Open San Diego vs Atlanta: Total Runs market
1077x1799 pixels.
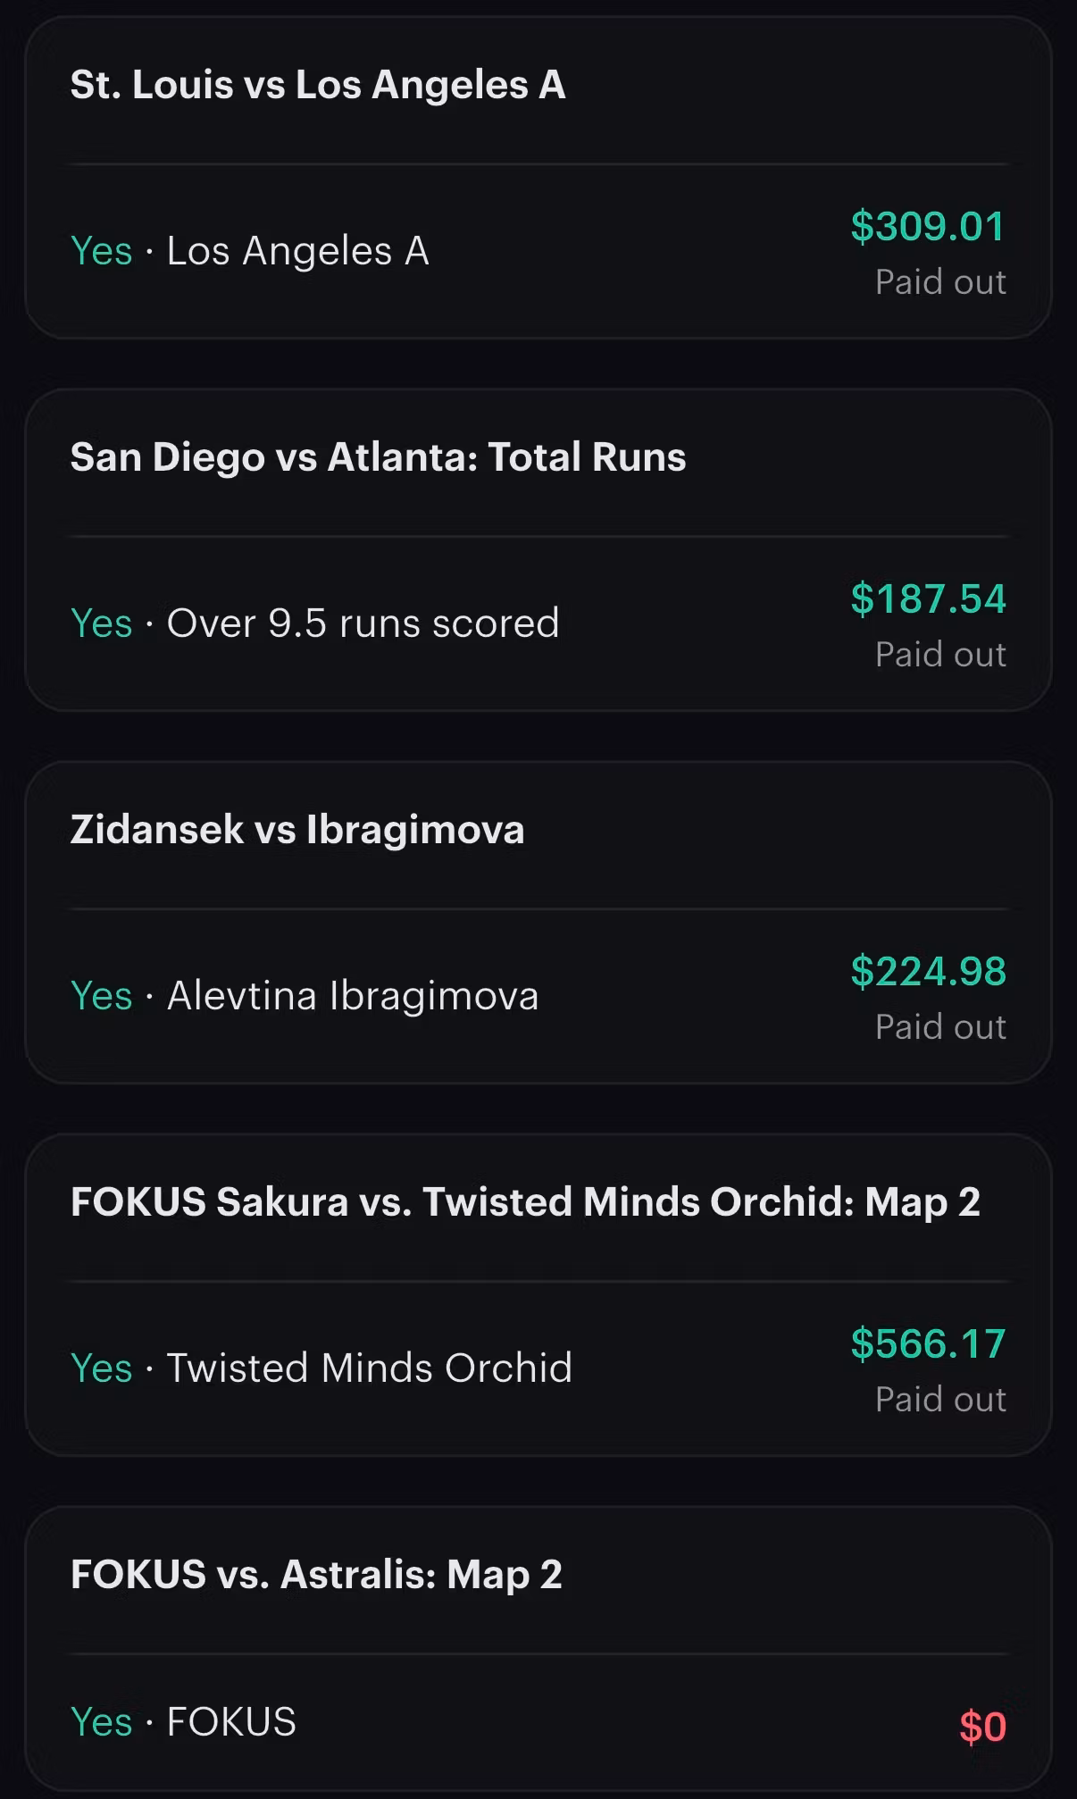pyautogui.click(x=378, y=457)
